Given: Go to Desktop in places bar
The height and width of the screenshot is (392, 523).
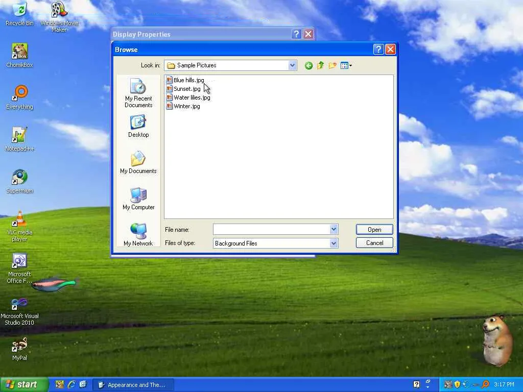Looking at the screenshot, I should [138, 127].
